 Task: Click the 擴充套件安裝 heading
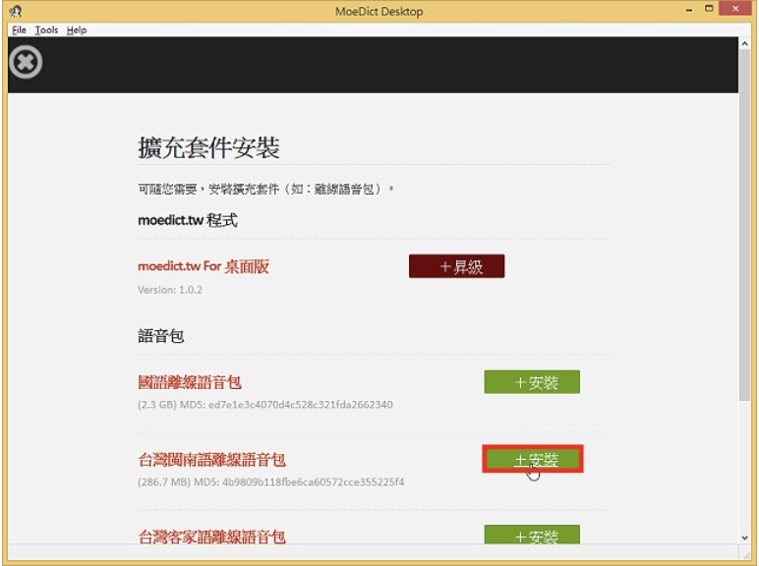click(x=208, y=147)
